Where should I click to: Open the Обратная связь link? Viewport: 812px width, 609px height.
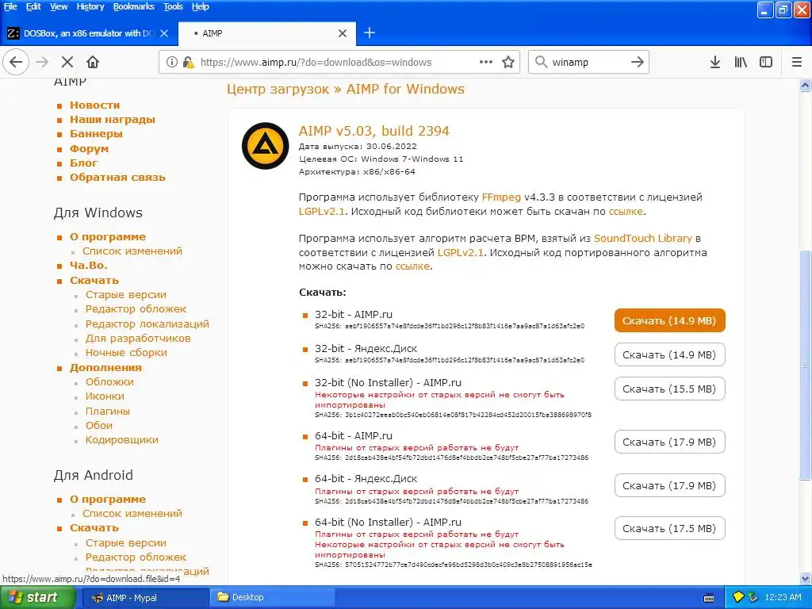click(x=117, y=177)
